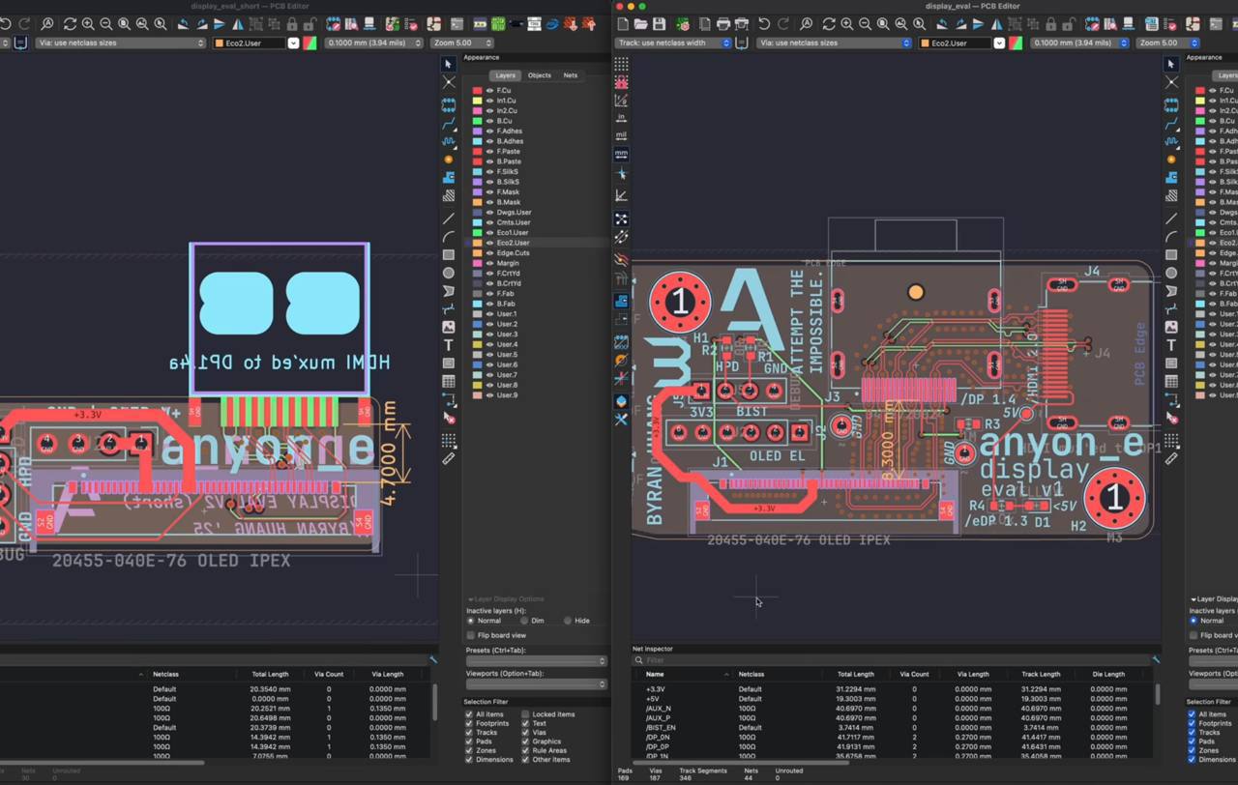Switch units to mils in right editor
The height and width of the screenshot is (785, 1238).
pyautogui.click(x=621, y=135)
